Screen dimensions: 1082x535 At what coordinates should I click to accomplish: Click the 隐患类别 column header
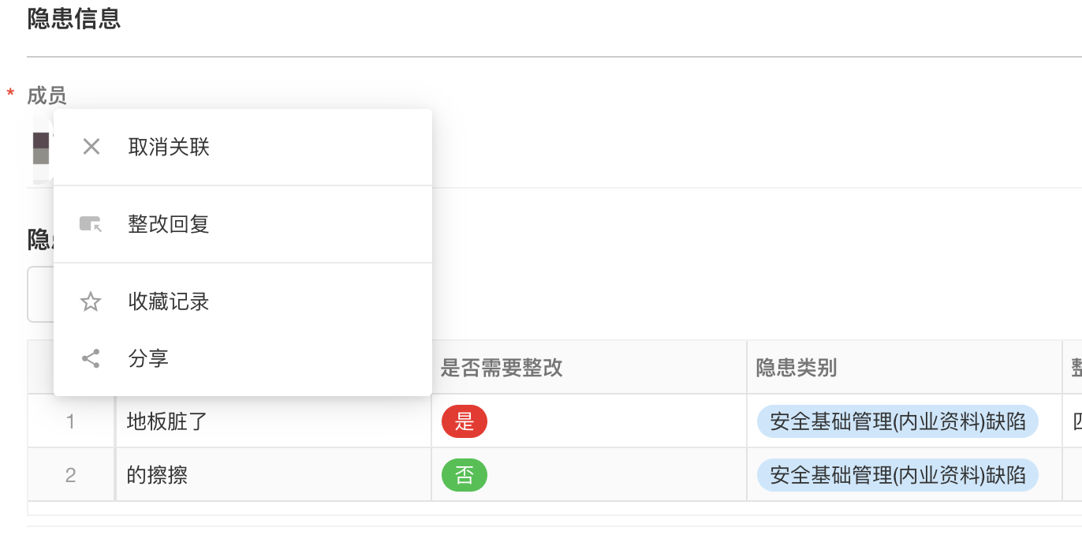(x=797, y=368)
